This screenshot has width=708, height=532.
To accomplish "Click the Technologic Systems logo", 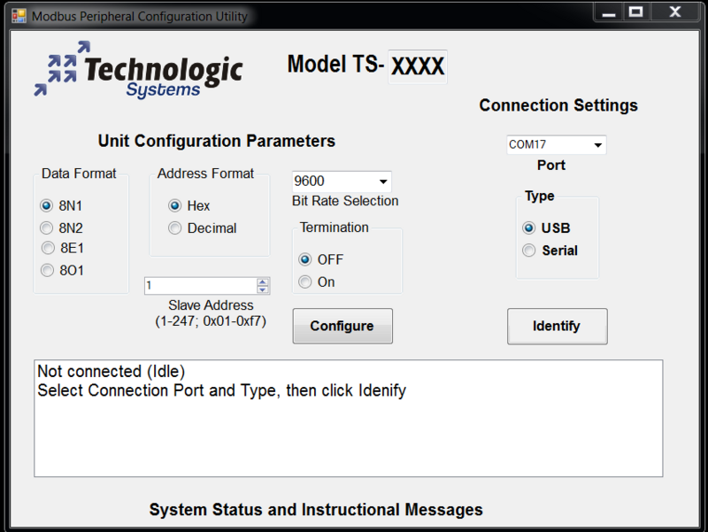I will [138, 69].
